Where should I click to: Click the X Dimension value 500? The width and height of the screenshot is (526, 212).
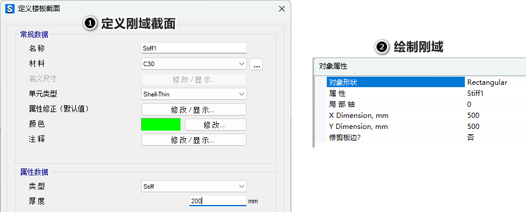pyautogui.click(x=496, y=116)
